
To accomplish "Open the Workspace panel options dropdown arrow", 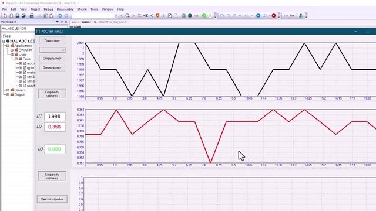I will (x=57, y=22).
